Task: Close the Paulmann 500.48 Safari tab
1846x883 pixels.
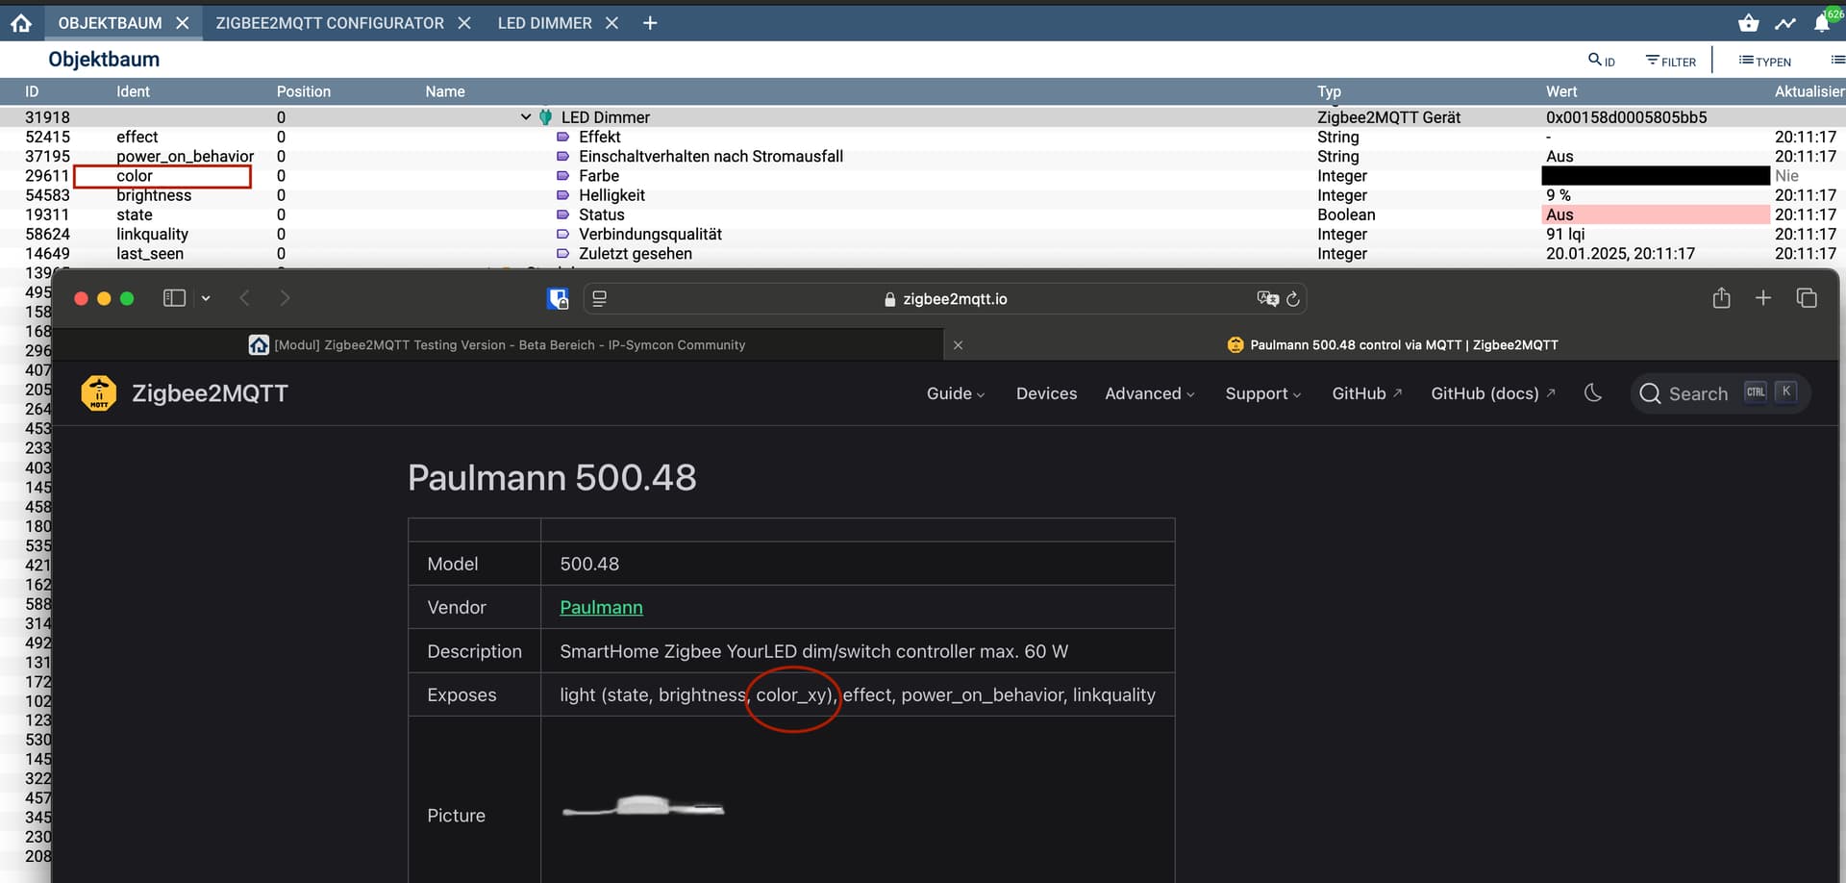Action: (958, 344)
